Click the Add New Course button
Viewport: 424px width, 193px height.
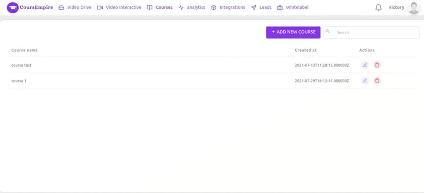[293, 32]
